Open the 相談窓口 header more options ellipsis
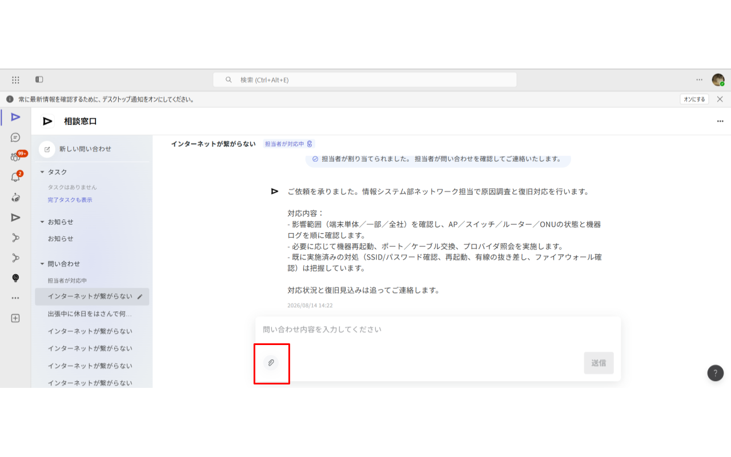 [720, 121]
